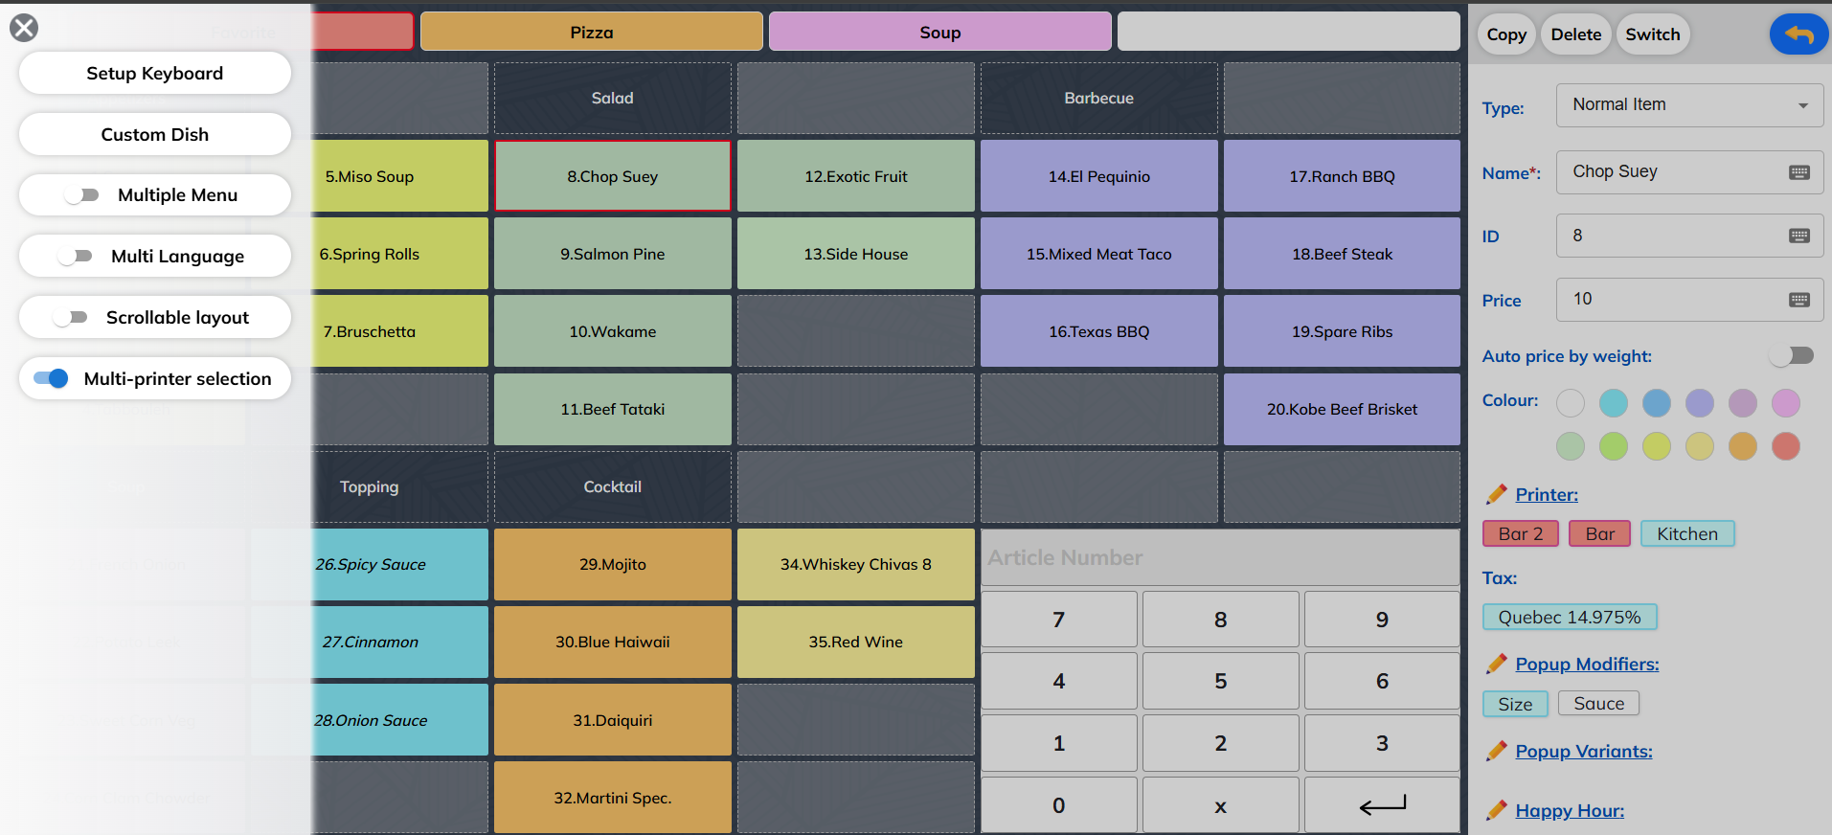Open the Popup Modifiers link
This screenshot has width=1832, height=835.
1587,664
